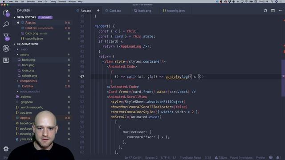
Task: Open macOS Spotlight search icon
Action: pyautogui.click(x=272, y=1)
